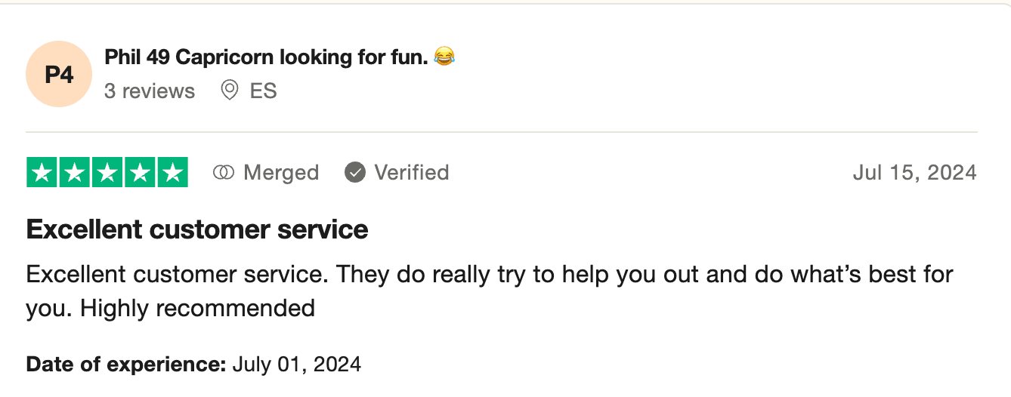Click the third green rating star
1011x397 pixels.
pos(107,173)
